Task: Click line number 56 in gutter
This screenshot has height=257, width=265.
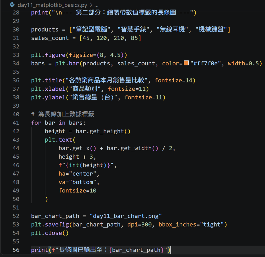Action: tap(16, 250)
